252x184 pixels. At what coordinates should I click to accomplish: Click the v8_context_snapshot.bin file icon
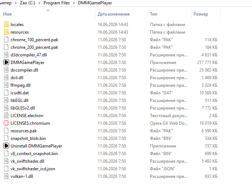coord(6,154)
